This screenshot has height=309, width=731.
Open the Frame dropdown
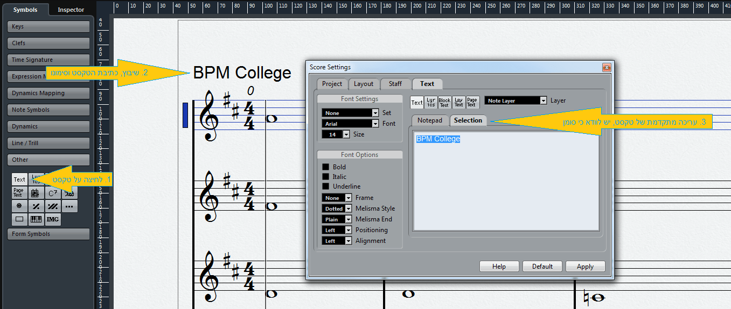coord(337,198)
